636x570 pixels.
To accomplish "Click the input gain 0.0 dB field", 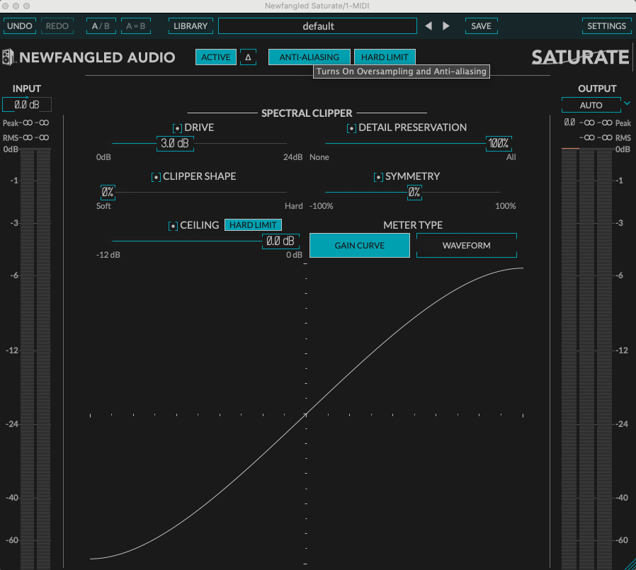I will 27,105.
